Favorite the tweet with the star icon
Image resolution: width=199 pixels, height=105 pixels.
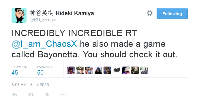47,94
